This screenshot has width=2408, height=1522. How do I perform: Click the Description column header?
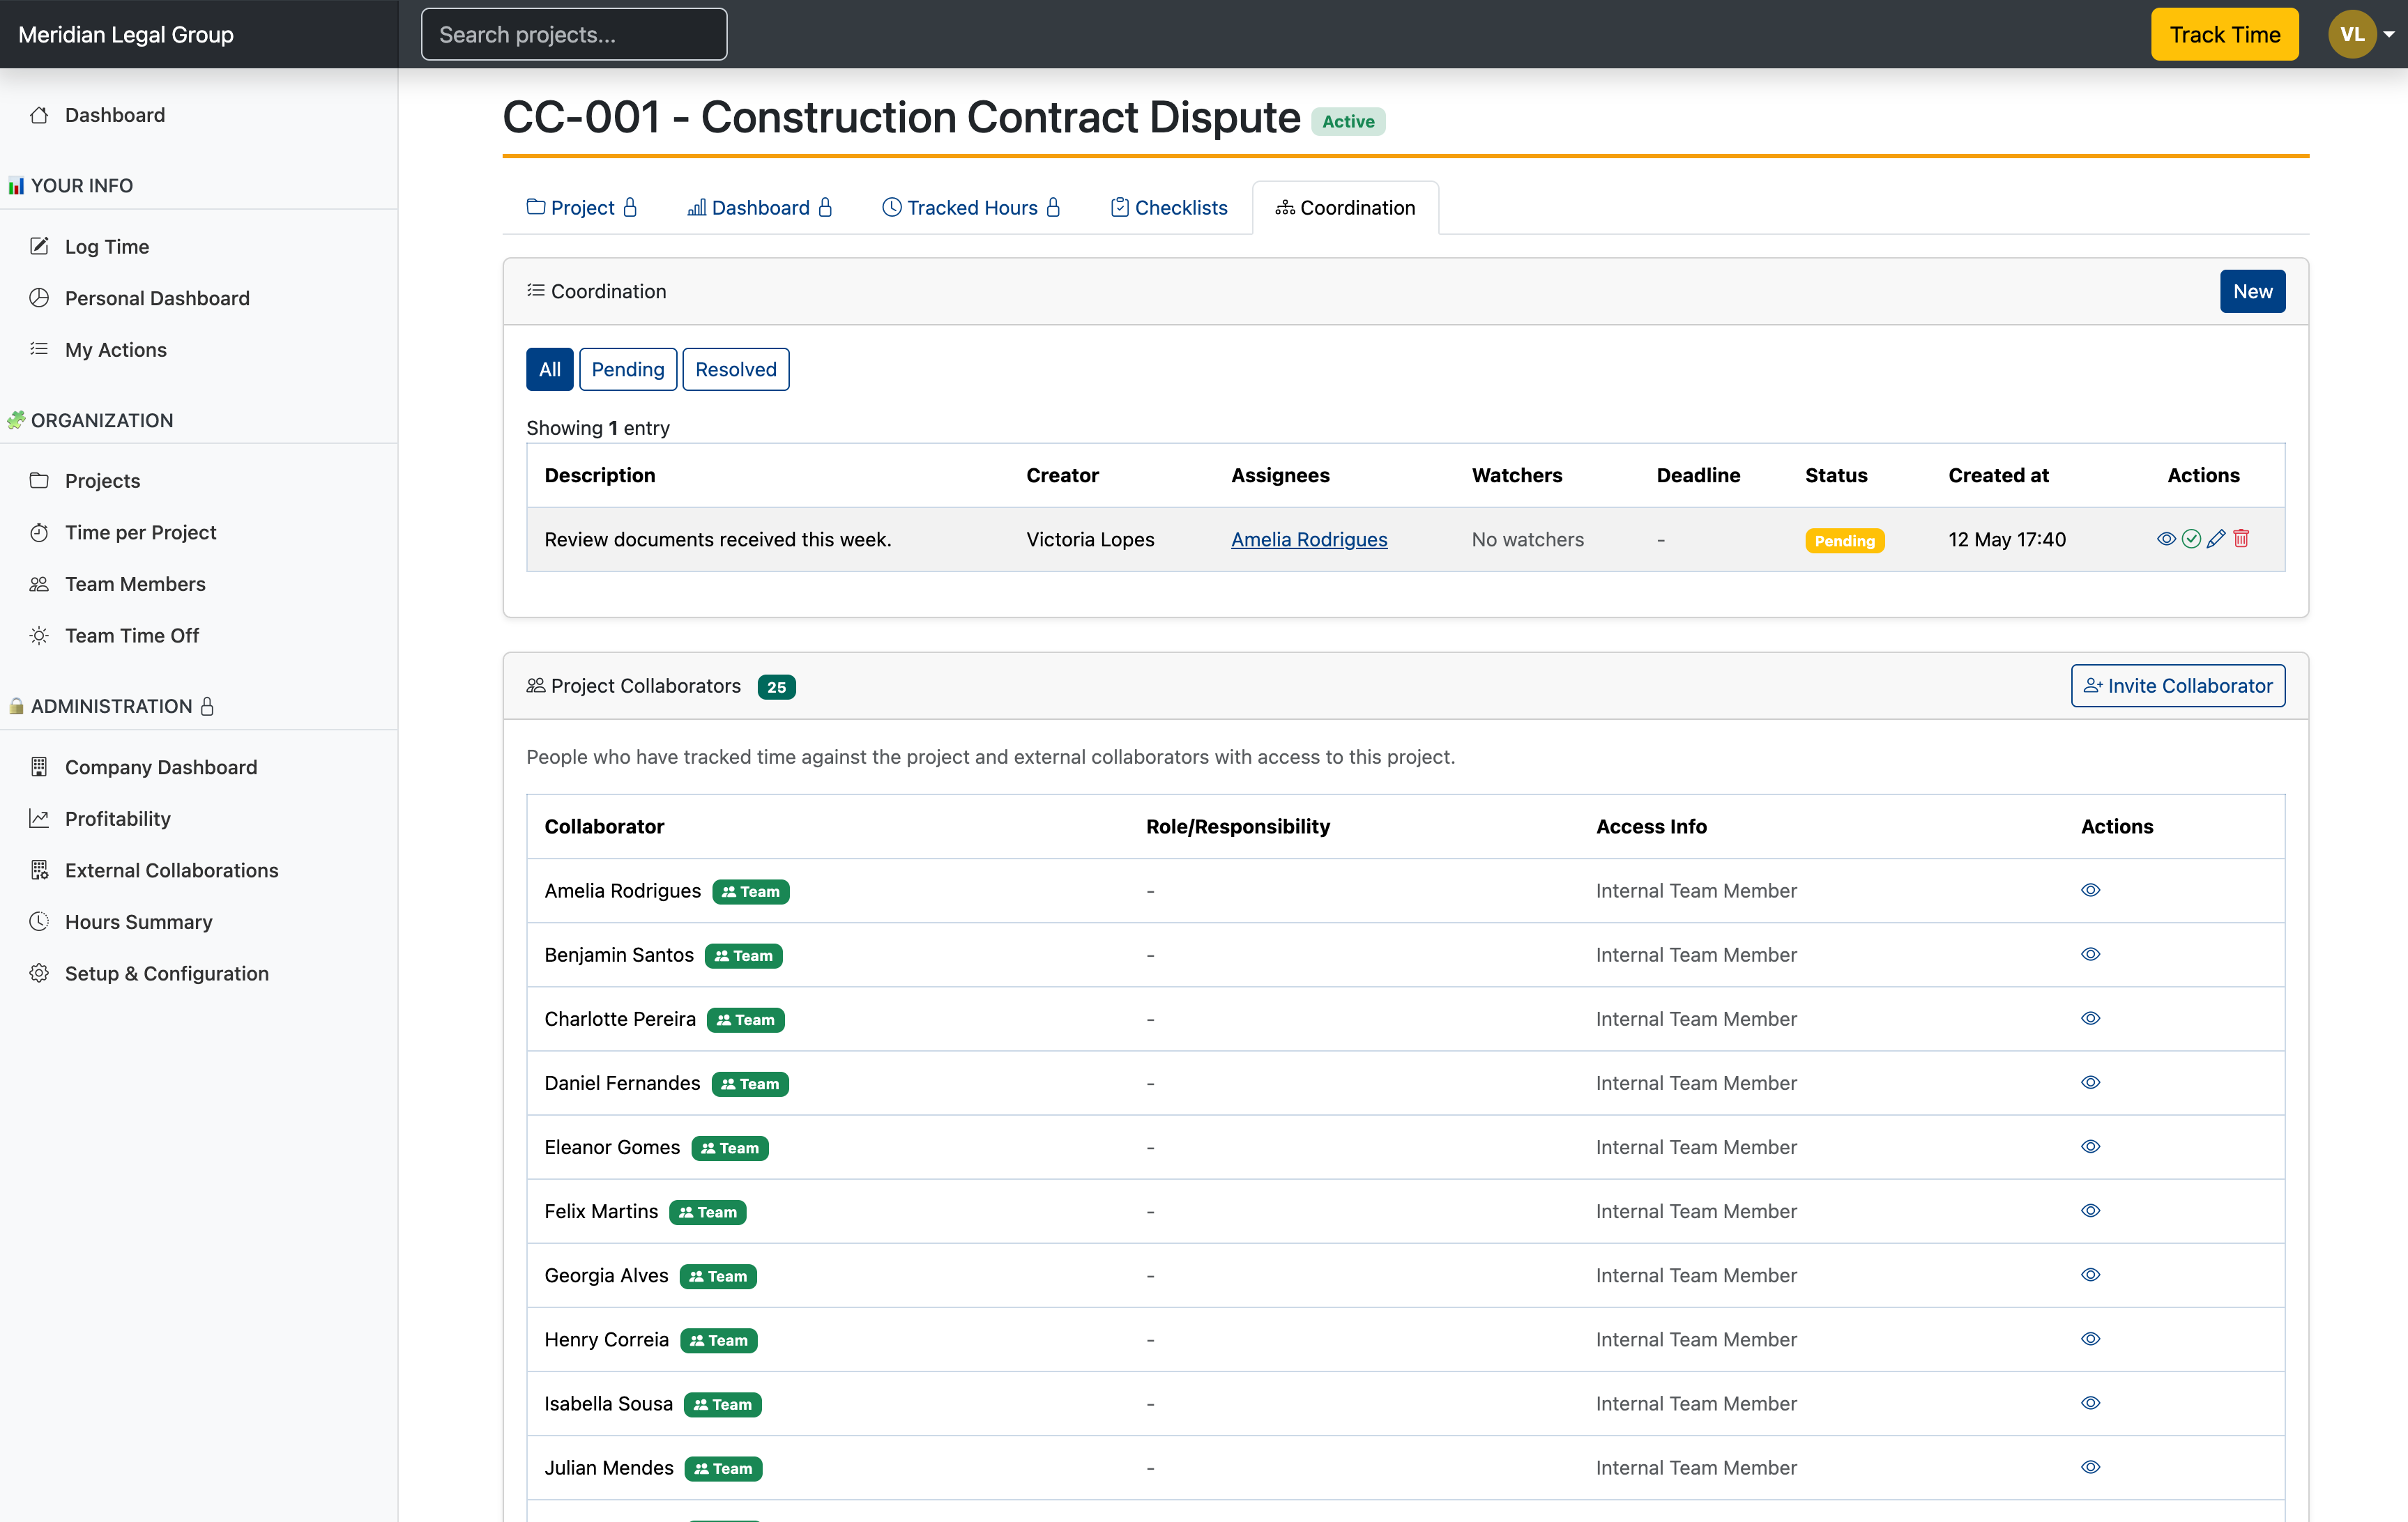click(x=599, y=475)
